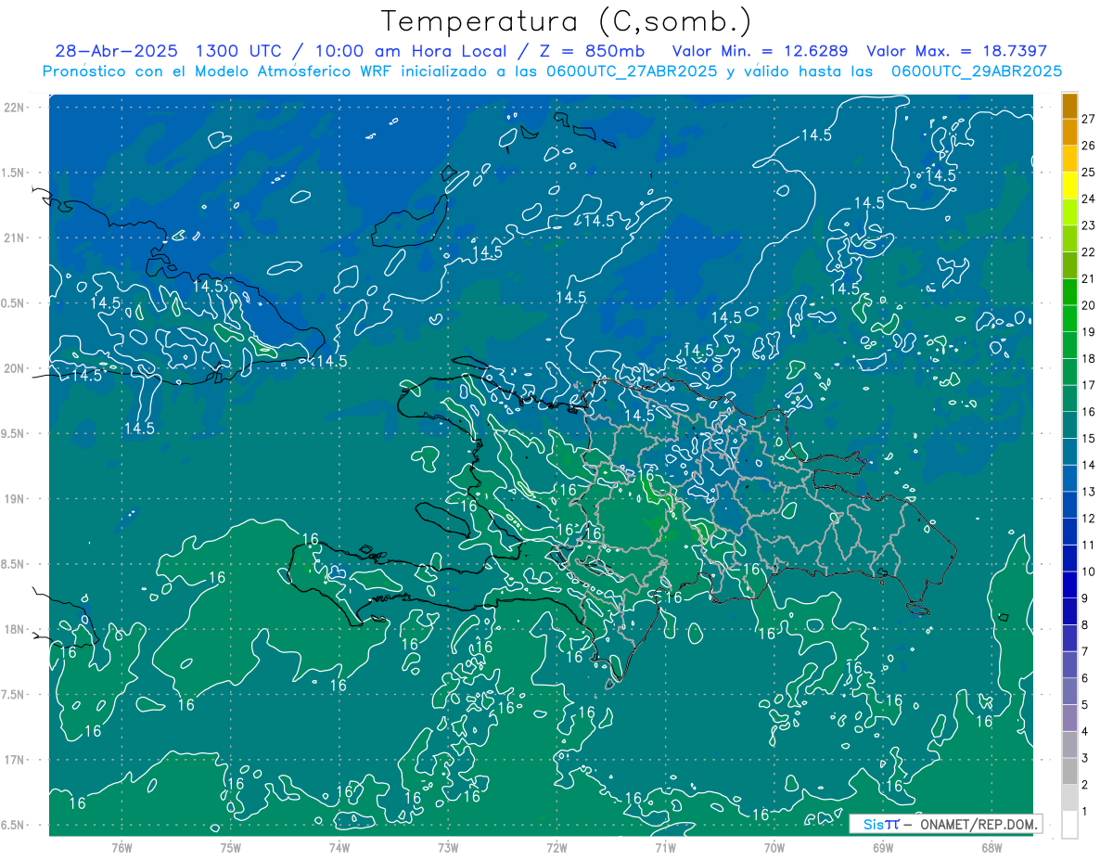The image size is (1113, 860).
Task: Click the "76W" longitude axis label
Action: pos(122,847)
